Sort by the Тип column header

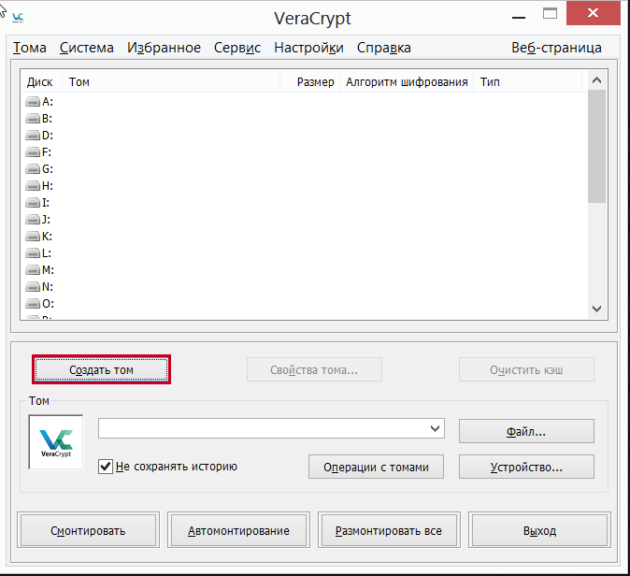528,82
